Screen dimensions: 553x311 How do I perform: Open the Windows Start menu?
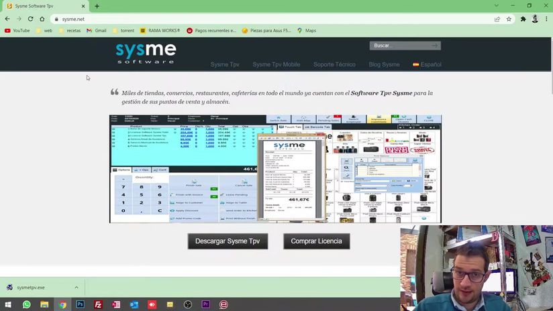(8, 304)
